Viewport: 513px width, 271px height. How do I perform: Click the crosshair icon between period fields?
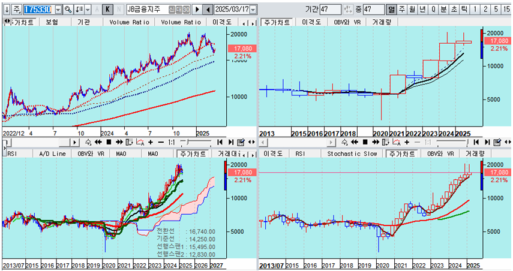349,10
